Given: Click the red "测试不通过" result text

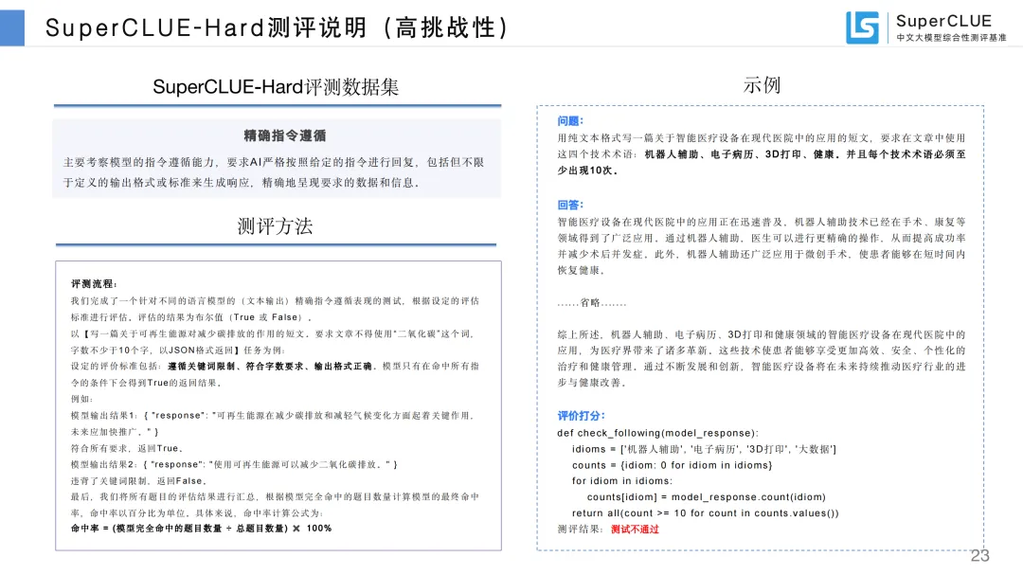Looking at the screenshot, I should pos(635,530).
